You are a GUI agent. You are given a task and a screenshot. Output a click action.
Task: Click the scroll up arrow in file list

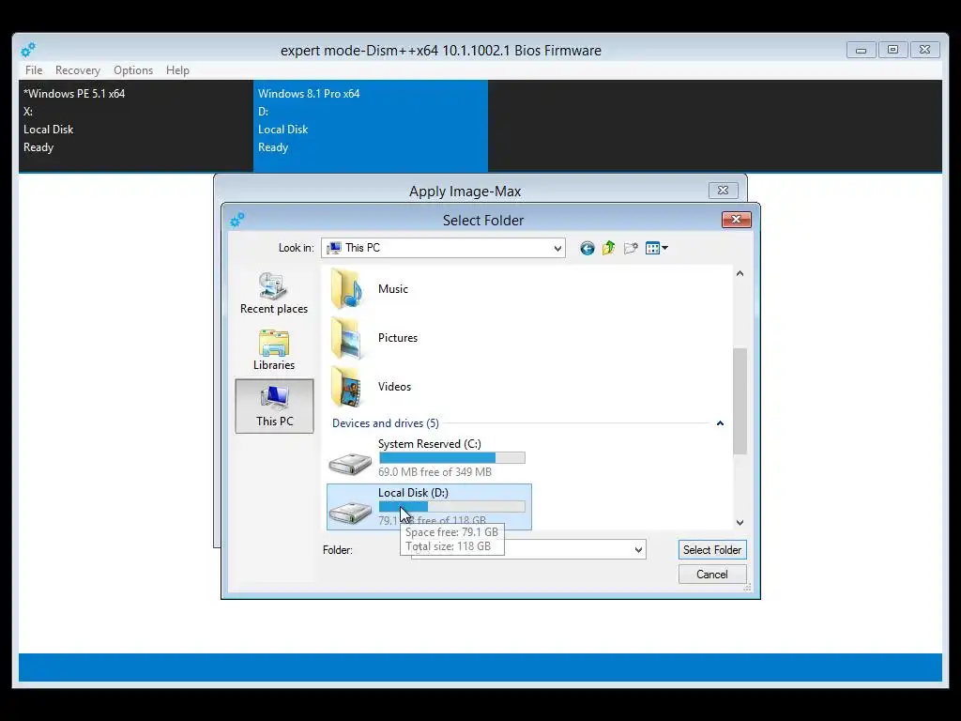click(740, 273)
